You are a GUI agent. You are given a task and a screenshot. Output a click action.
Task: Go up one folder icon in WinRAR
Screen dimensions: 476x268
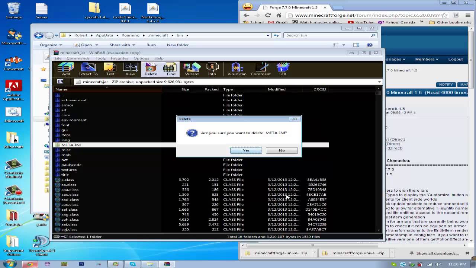(x=60, y=82)
